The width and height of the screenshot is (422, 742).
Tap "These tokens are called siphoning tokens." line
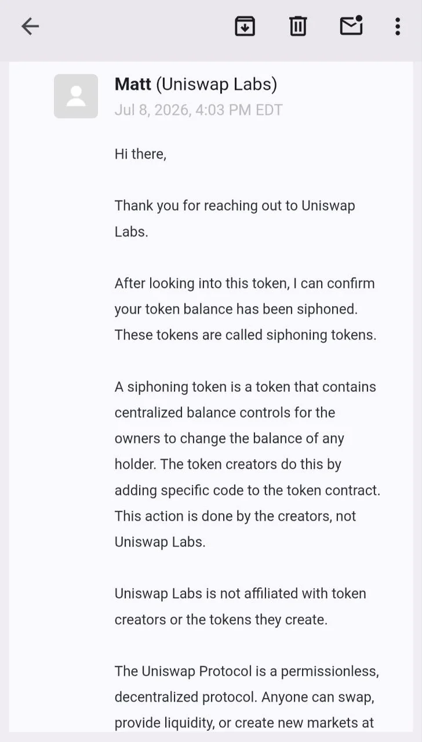[x=246, y=335]
